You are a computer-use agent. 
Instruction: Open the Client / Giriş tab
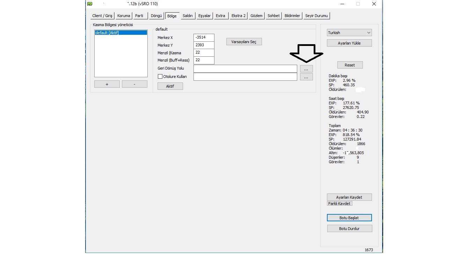pyautogui.click(x=102, y=16)
